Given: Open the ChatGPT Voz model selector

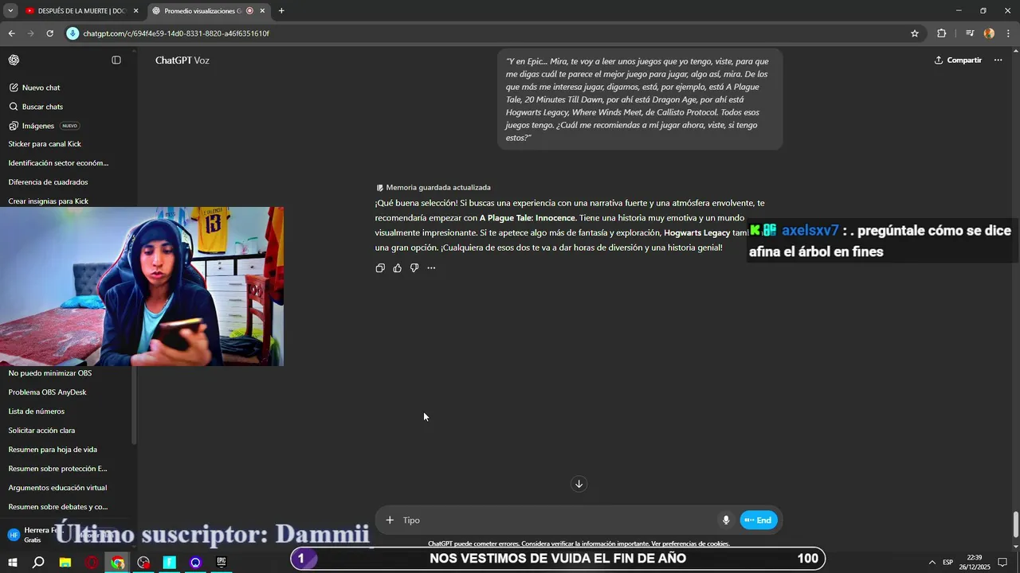Looking at the screenshot, I should click(x=182, y=60).
